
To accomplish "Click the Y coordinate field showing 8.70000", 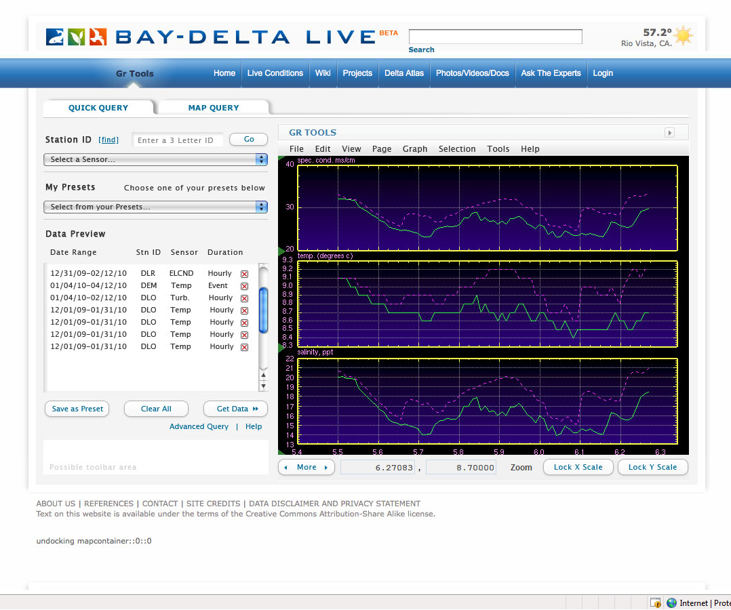I will coord(461,468).
